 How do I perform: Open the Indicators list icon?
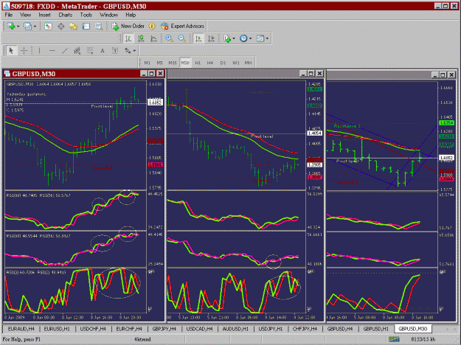pos(227,38)
